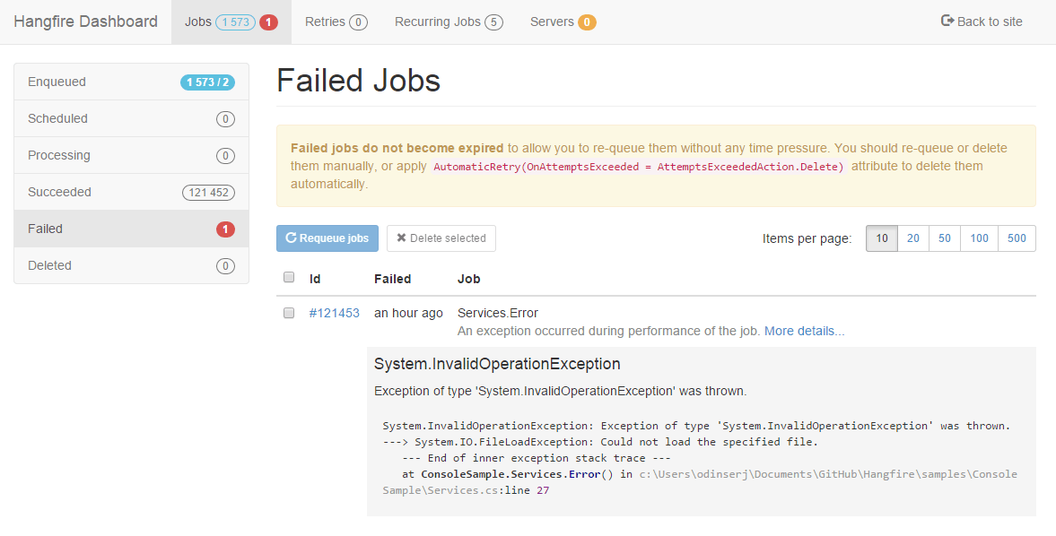This screenshot has height=536, width=1056.
Task: Click the 1 573 / 2 Enqueued badge
Action: [x=207, y=82]
